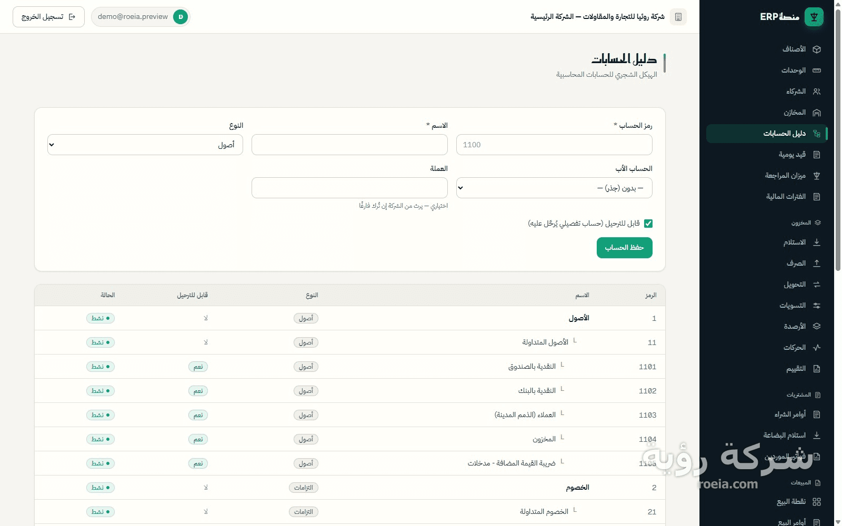Click the العملاء (الذمم المدينة) account name
Image resolution: width=842 pixels, height=526 pixels.
tap(525, 415)
